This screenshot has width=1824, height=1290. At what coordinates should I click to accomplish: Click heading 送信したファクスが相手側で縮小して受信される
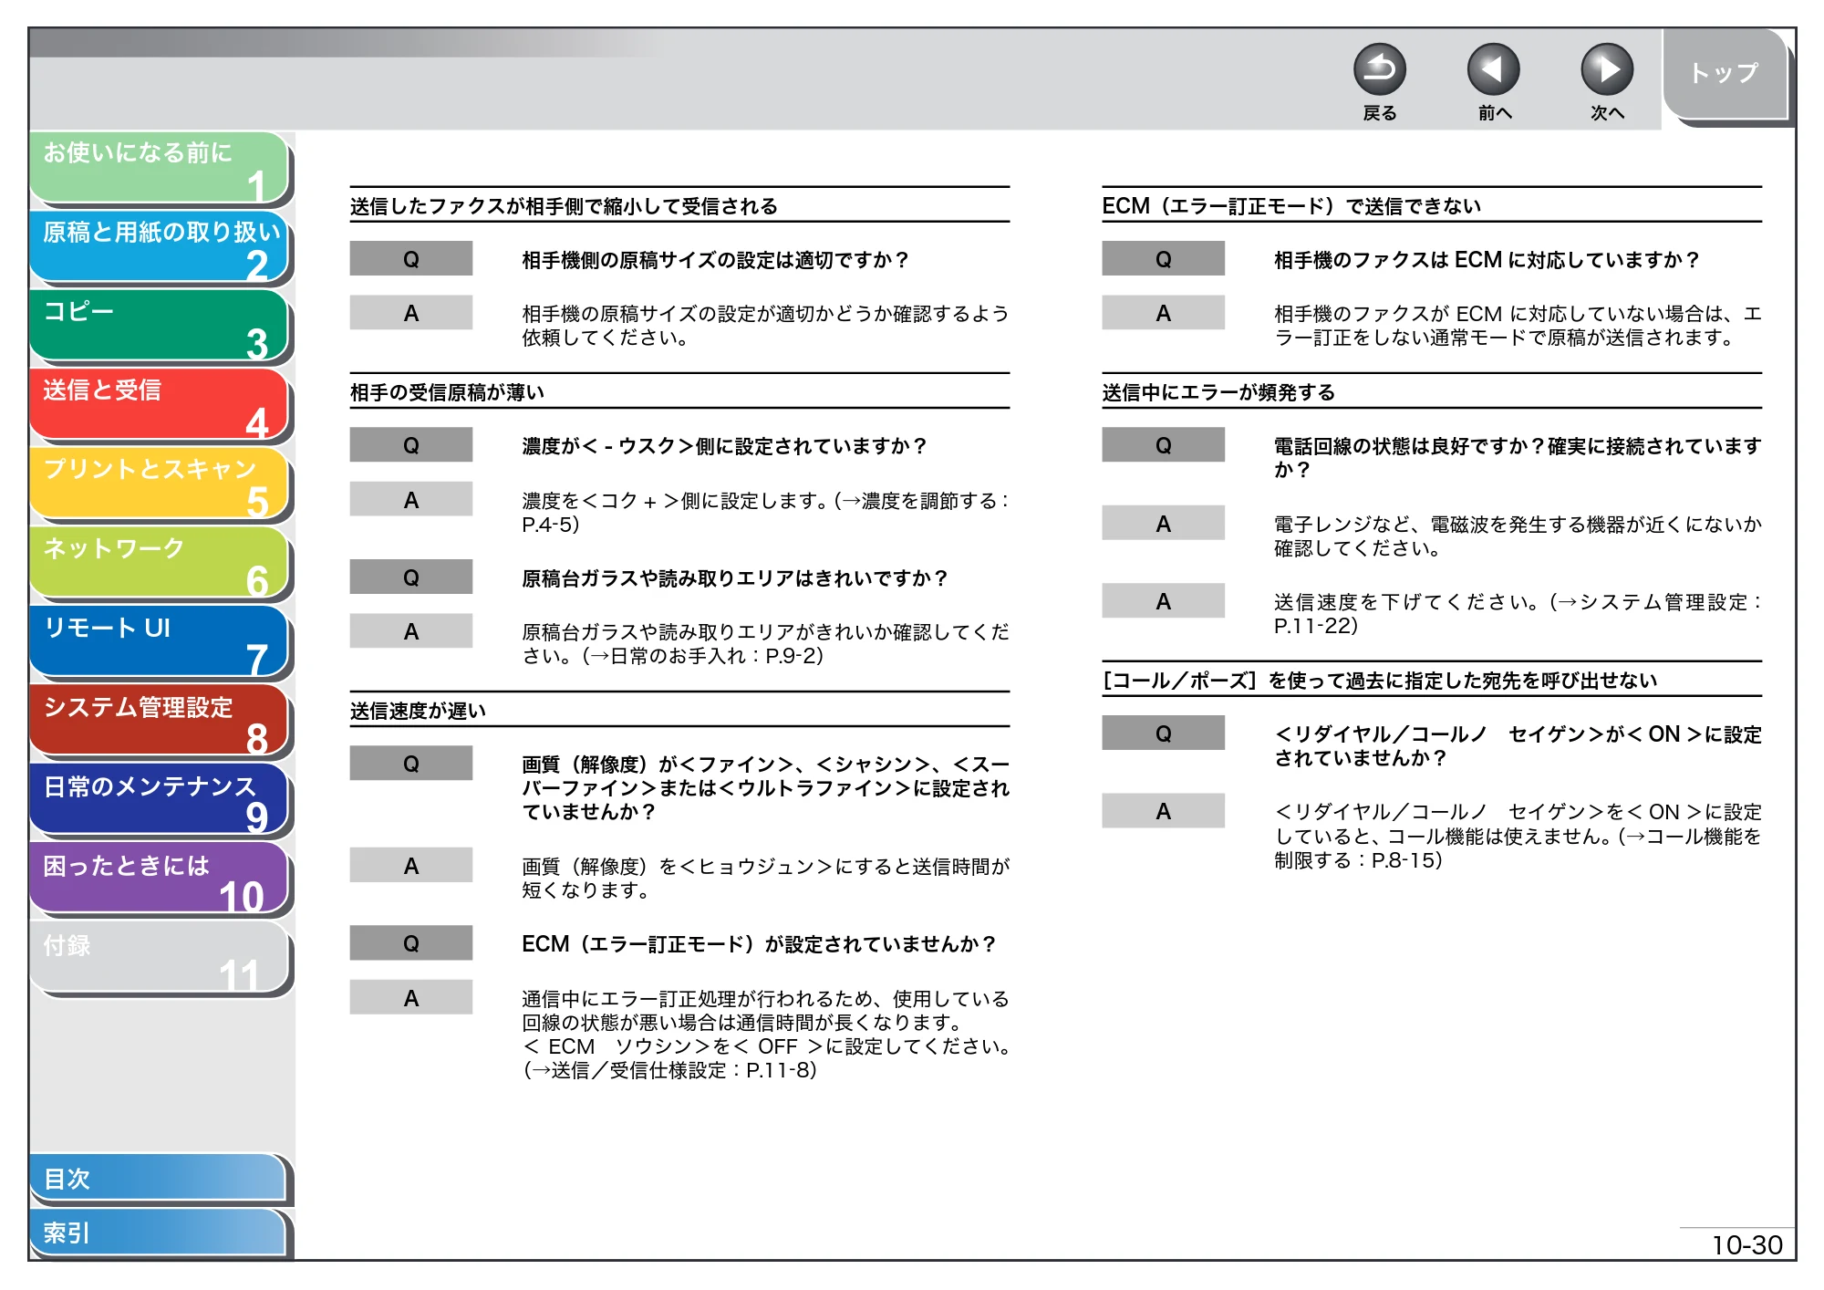coord(564,206)
